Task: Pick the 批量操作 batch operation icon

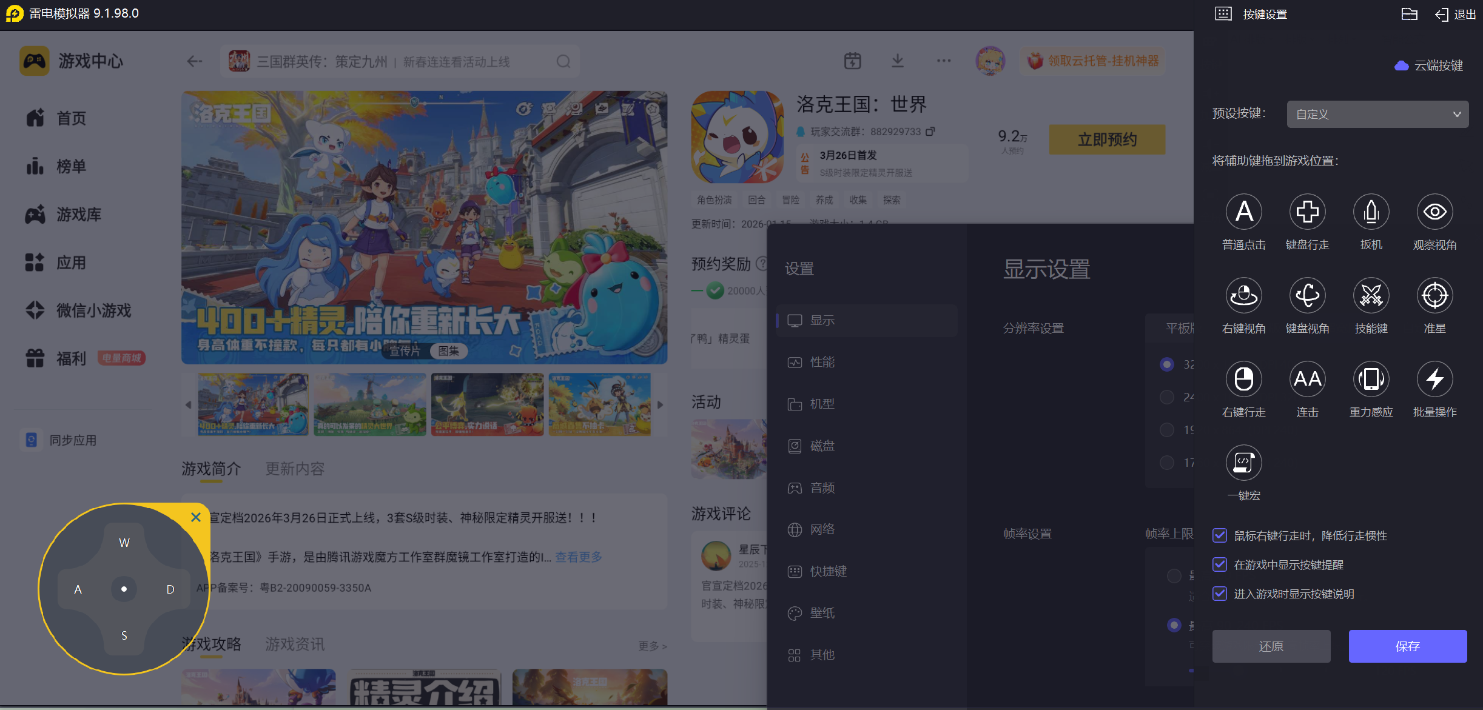Action: pyautogui.click(x=1434, y=380)
